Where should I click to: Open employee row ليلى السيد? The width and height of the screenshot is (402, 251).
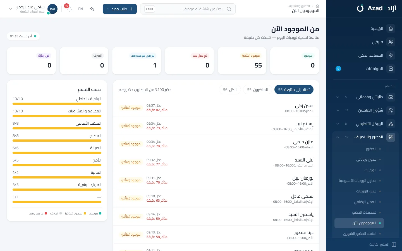[216, 162]
